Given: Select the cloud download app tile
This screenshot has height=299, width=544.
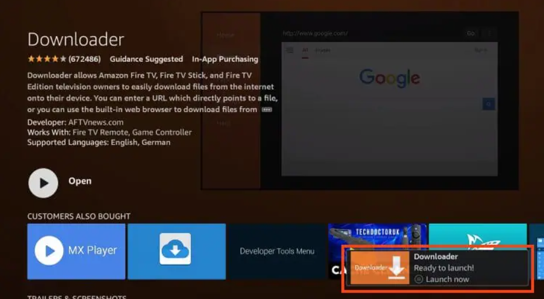Looking at the screenshot, I should 176,251.
